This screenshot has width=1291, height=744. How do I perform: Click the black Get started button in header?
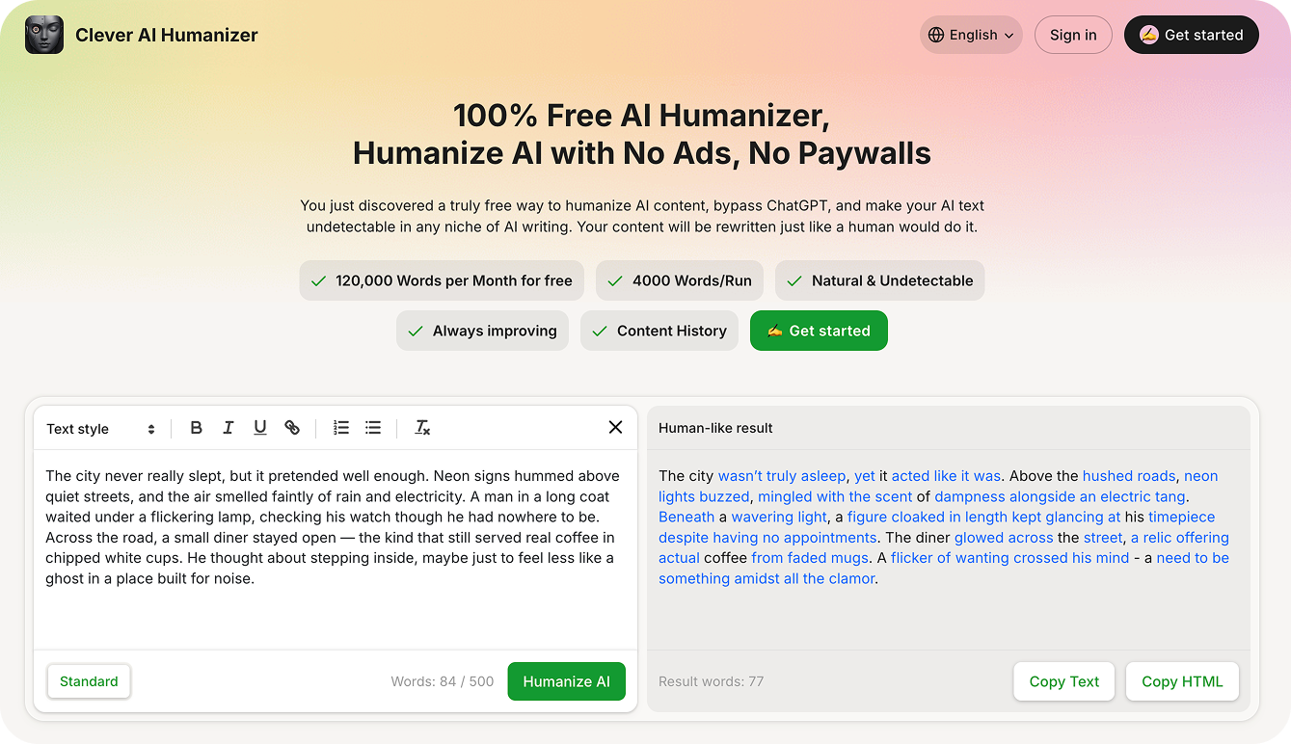[1191, 35]
